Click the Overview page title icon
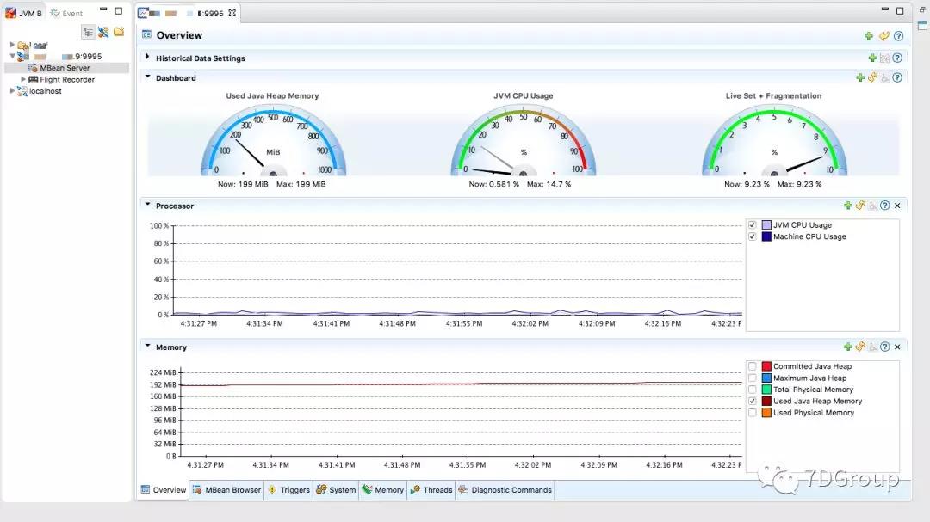 point(146,35)
